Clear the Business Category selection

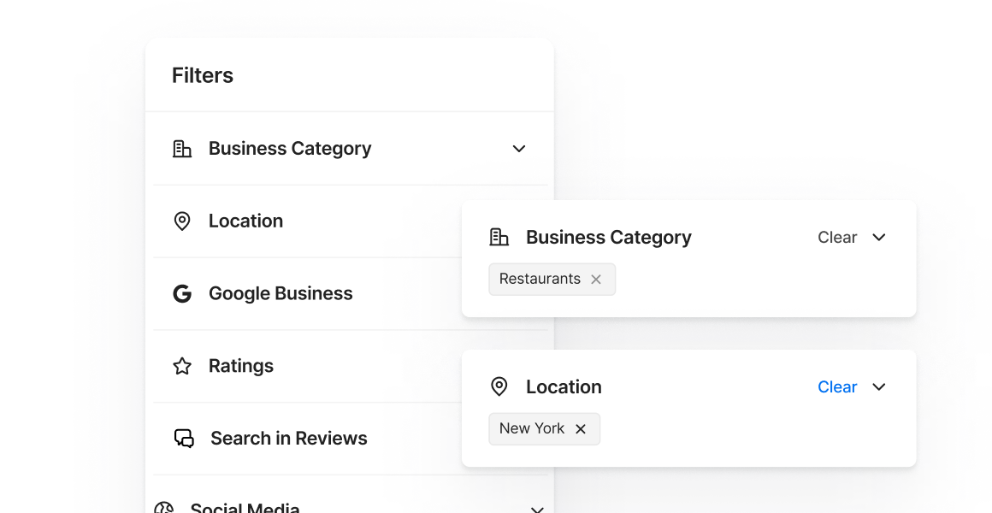tap(837, 237)
